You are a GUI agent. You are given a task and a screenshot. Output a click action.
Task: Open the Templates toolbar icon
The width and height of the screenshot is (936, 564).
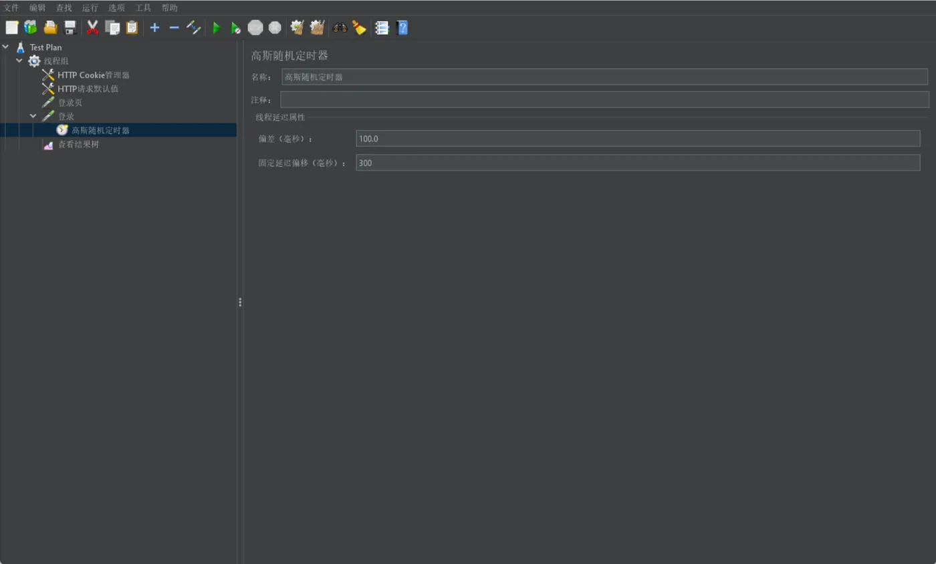(x=31, y=27)
